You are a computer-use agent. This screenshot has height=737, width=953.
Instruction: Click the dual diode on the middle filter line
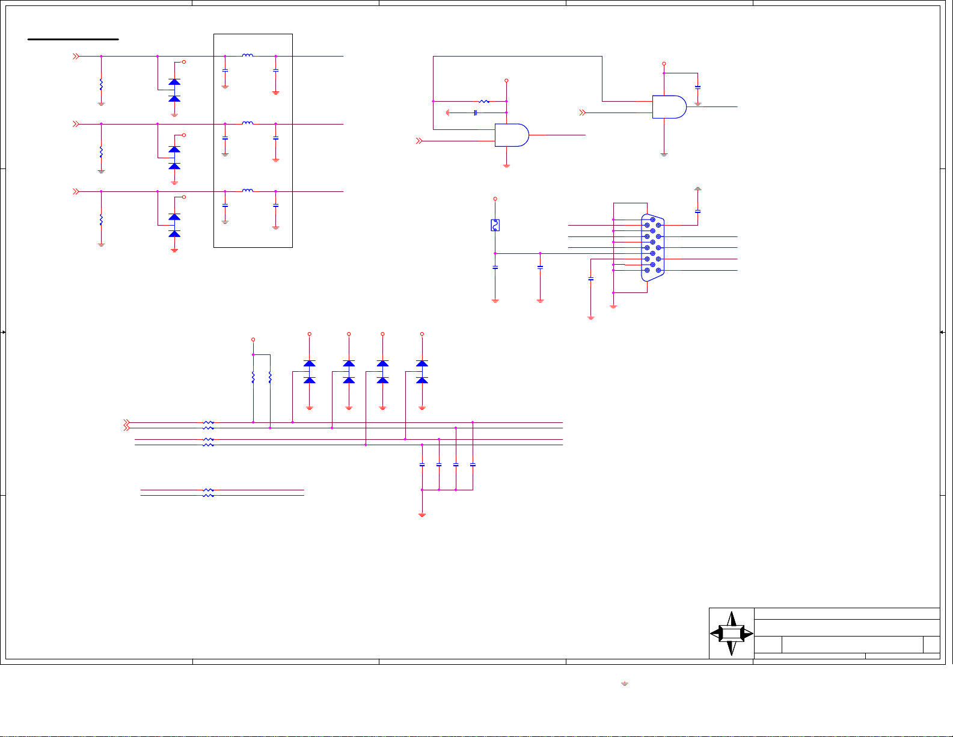coord(174,158)
